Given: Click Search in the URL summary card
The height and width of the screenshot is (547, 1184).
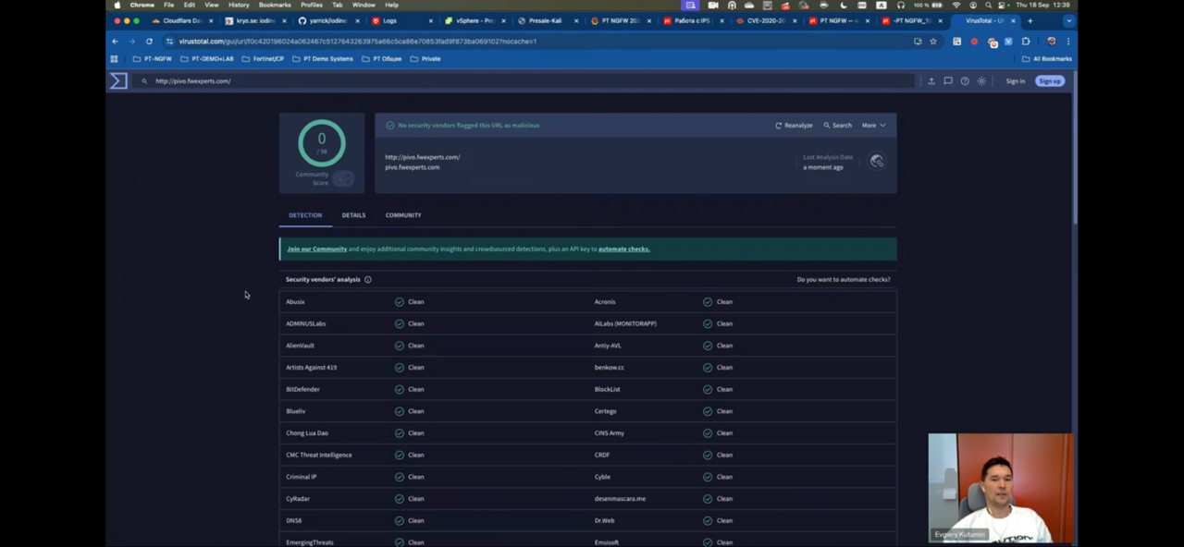Looking at the screenshot, I should pyautogui.click(x=837, y=126).
